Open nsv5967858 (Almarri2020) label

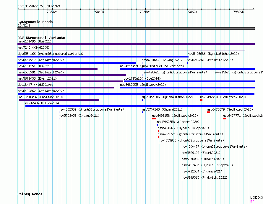click(178, 122)
